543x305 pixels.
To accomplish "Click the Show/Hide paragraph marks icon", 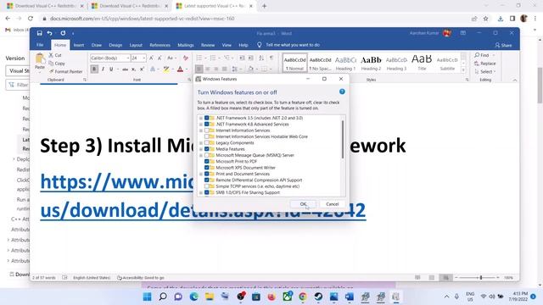I will 271,58.
